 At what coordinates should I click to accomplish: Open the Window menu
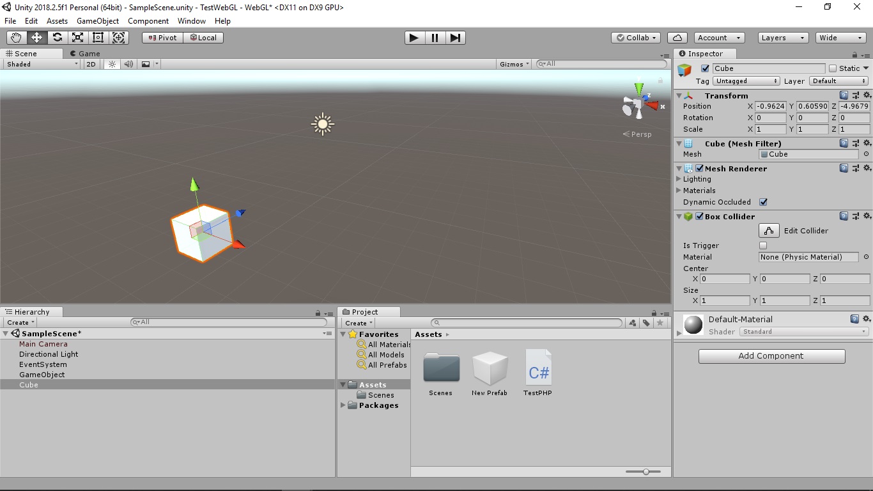[x=192, y=20]
